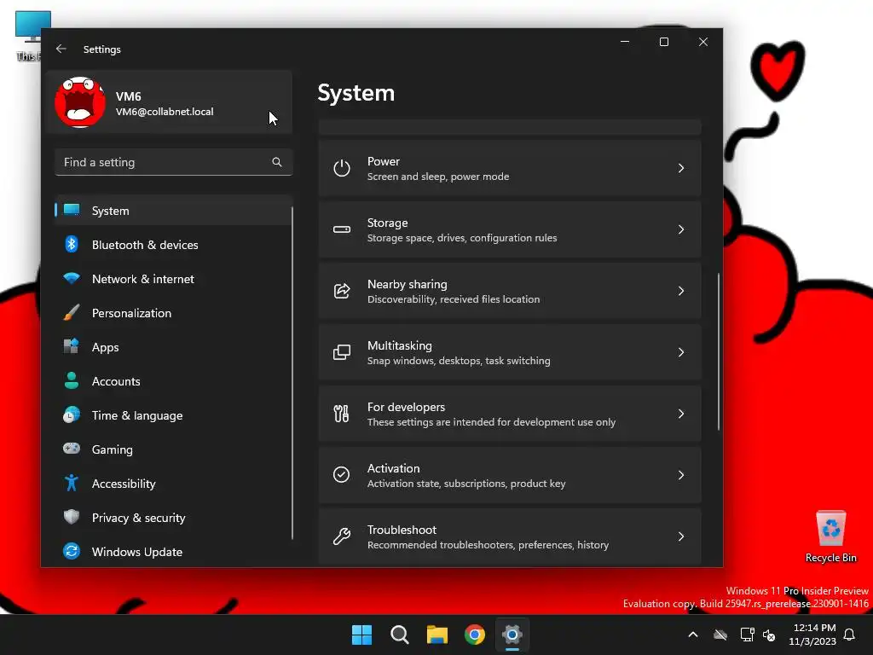Viewport: 873px width, 655px height.
Task: Click the Find a setting search box
Action: [x=173, y=162]
